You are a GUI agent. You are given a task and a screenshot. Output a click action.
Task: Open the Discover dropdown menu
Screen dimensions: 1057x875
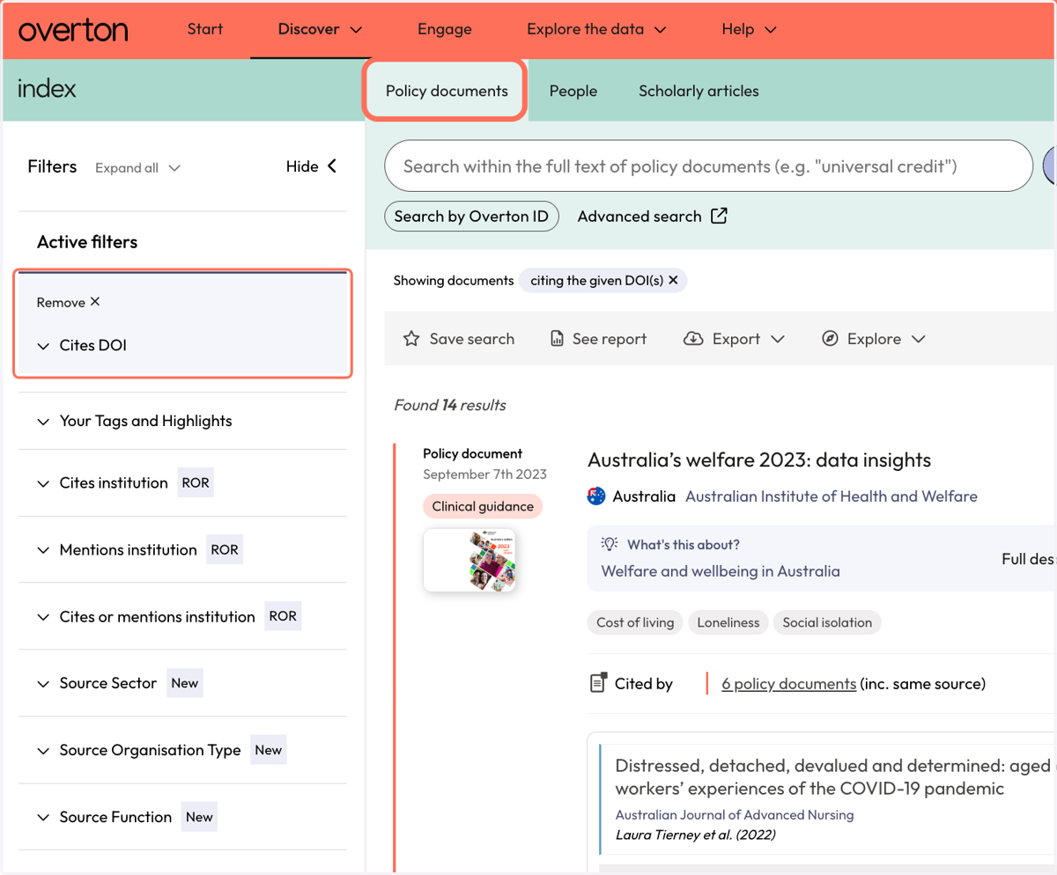pyautogui.click(x=320, y=29)
